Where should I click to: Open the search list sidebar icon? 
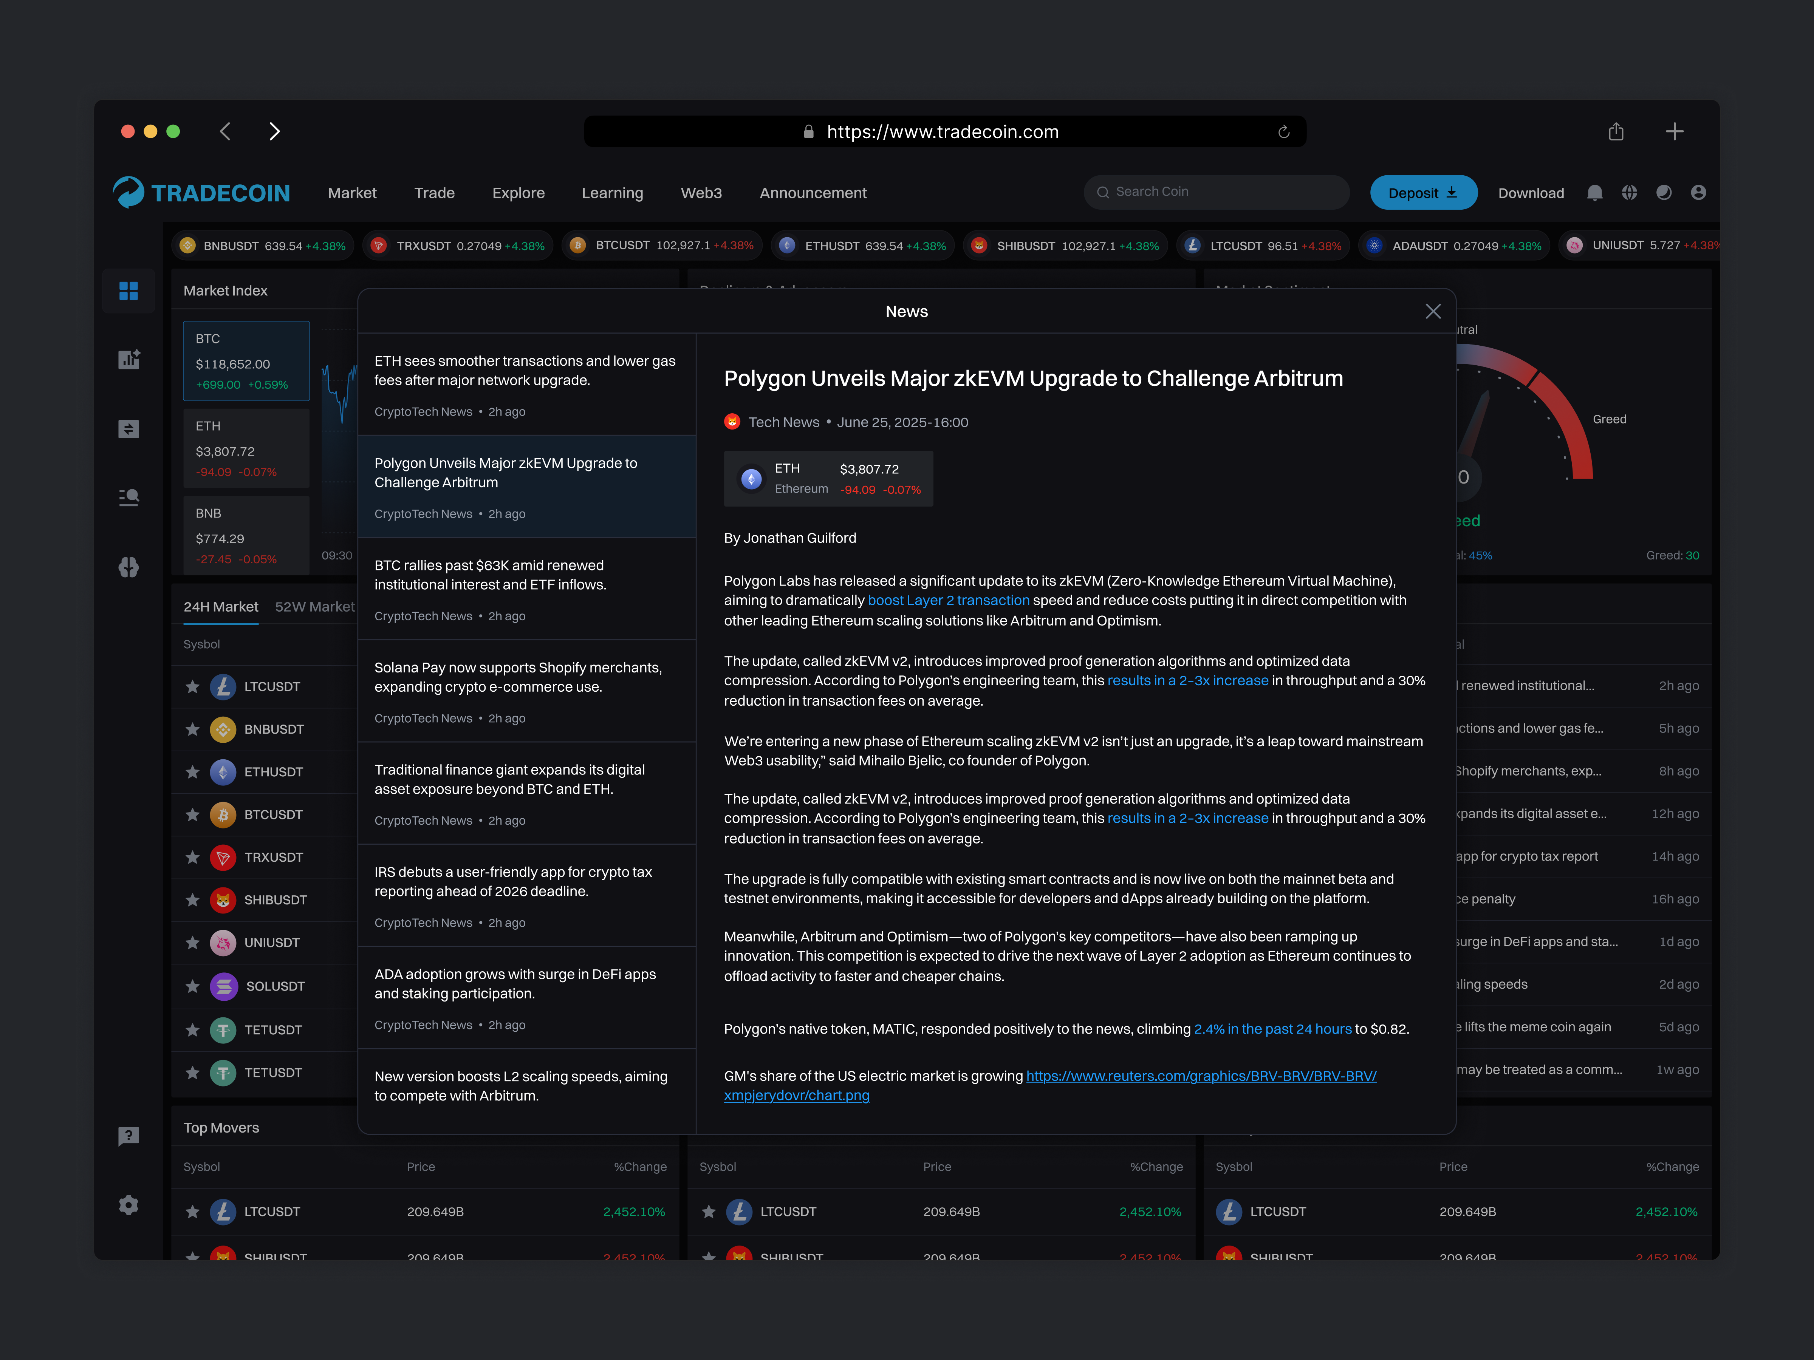tap(129, 498)
